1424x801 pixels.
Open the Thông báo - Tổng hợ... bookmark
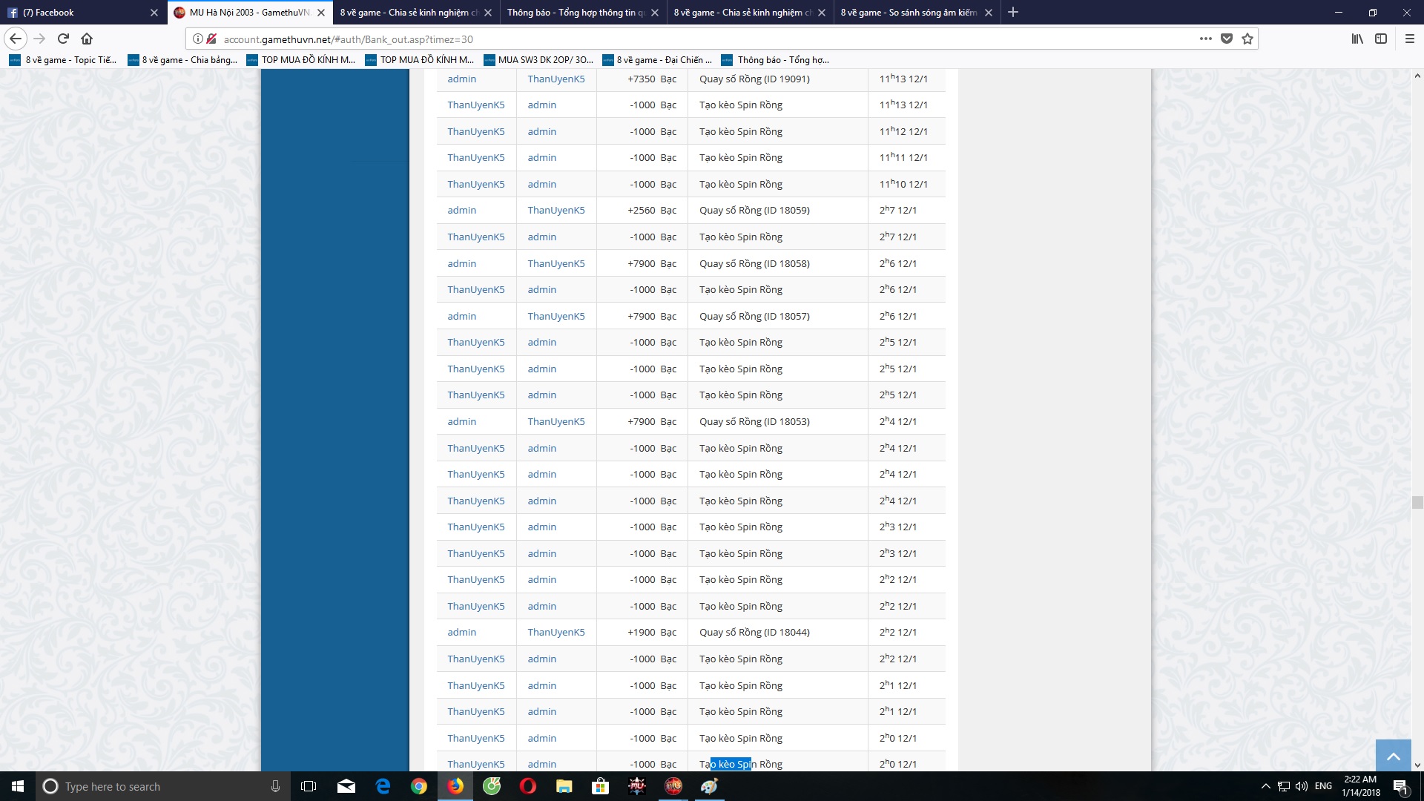(776, 60)
